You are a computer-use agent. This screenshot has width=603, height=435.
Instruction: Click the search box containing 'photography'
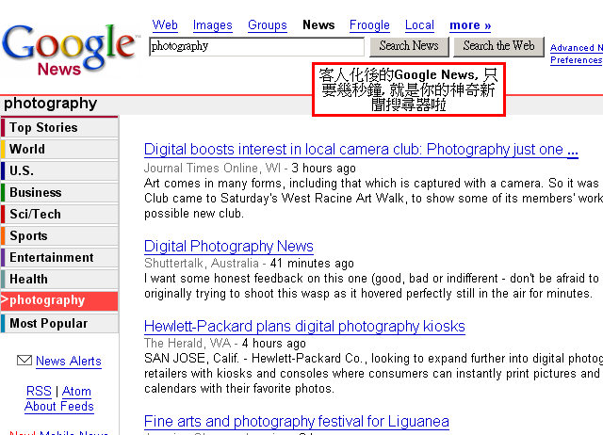click(x=256, y=46)
